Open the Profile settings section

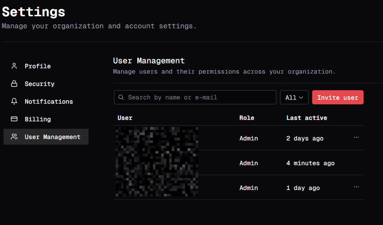click(x=38, y=66)
